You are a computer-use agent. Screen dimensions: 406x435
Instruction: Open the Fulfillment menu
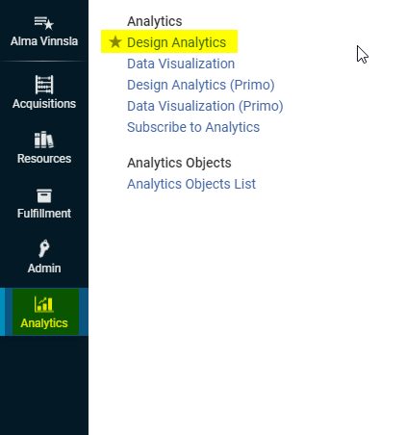(44, 203)
